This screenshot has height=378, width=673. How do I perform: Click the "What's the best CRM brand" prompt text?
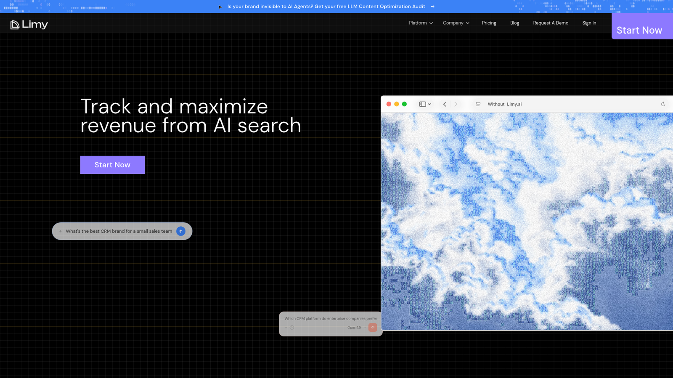click(x=119, y=231)
